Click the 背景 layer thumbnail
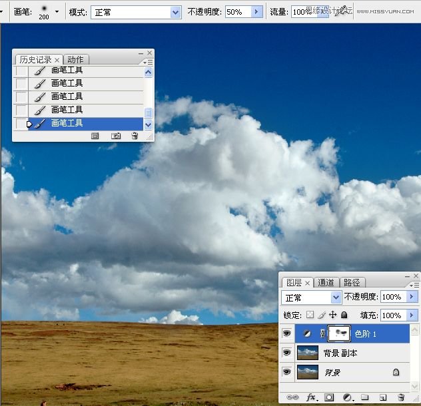 [308, 372]
